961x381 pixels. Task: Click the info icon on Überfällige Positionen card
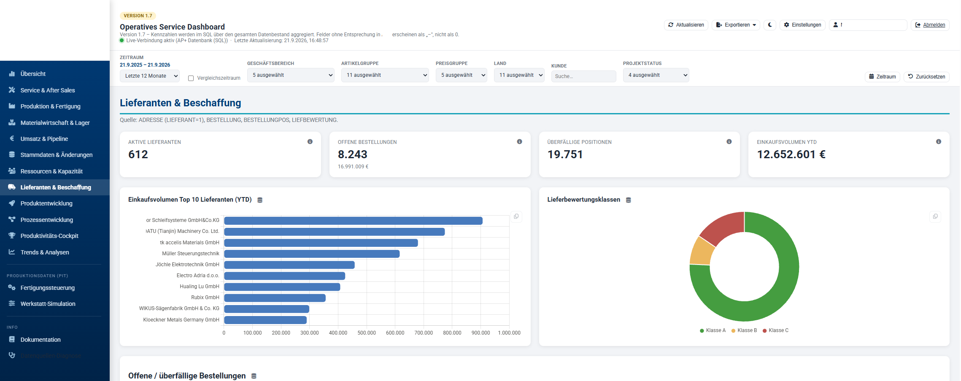[x=729, y=142]
